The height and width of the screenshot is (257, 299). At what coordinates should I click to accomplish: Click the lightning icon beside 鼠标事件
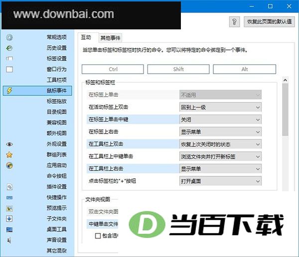coord(9,91)
